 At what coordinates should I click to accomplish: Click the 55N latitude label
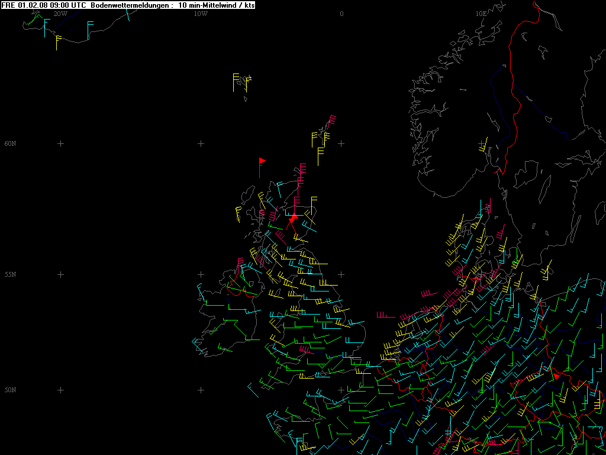coord(10,274)
